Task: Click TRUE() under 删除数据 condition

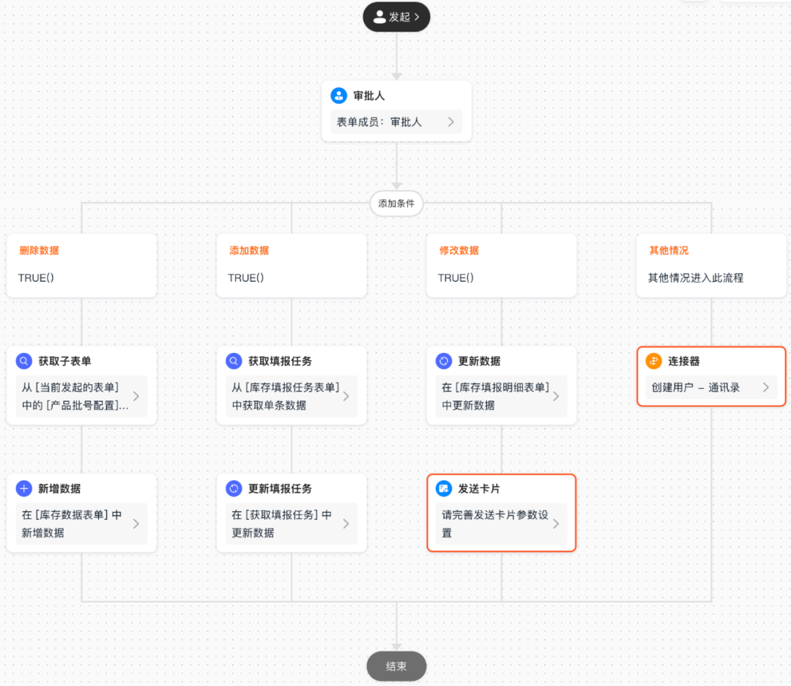Action: [x=36, y=278]
